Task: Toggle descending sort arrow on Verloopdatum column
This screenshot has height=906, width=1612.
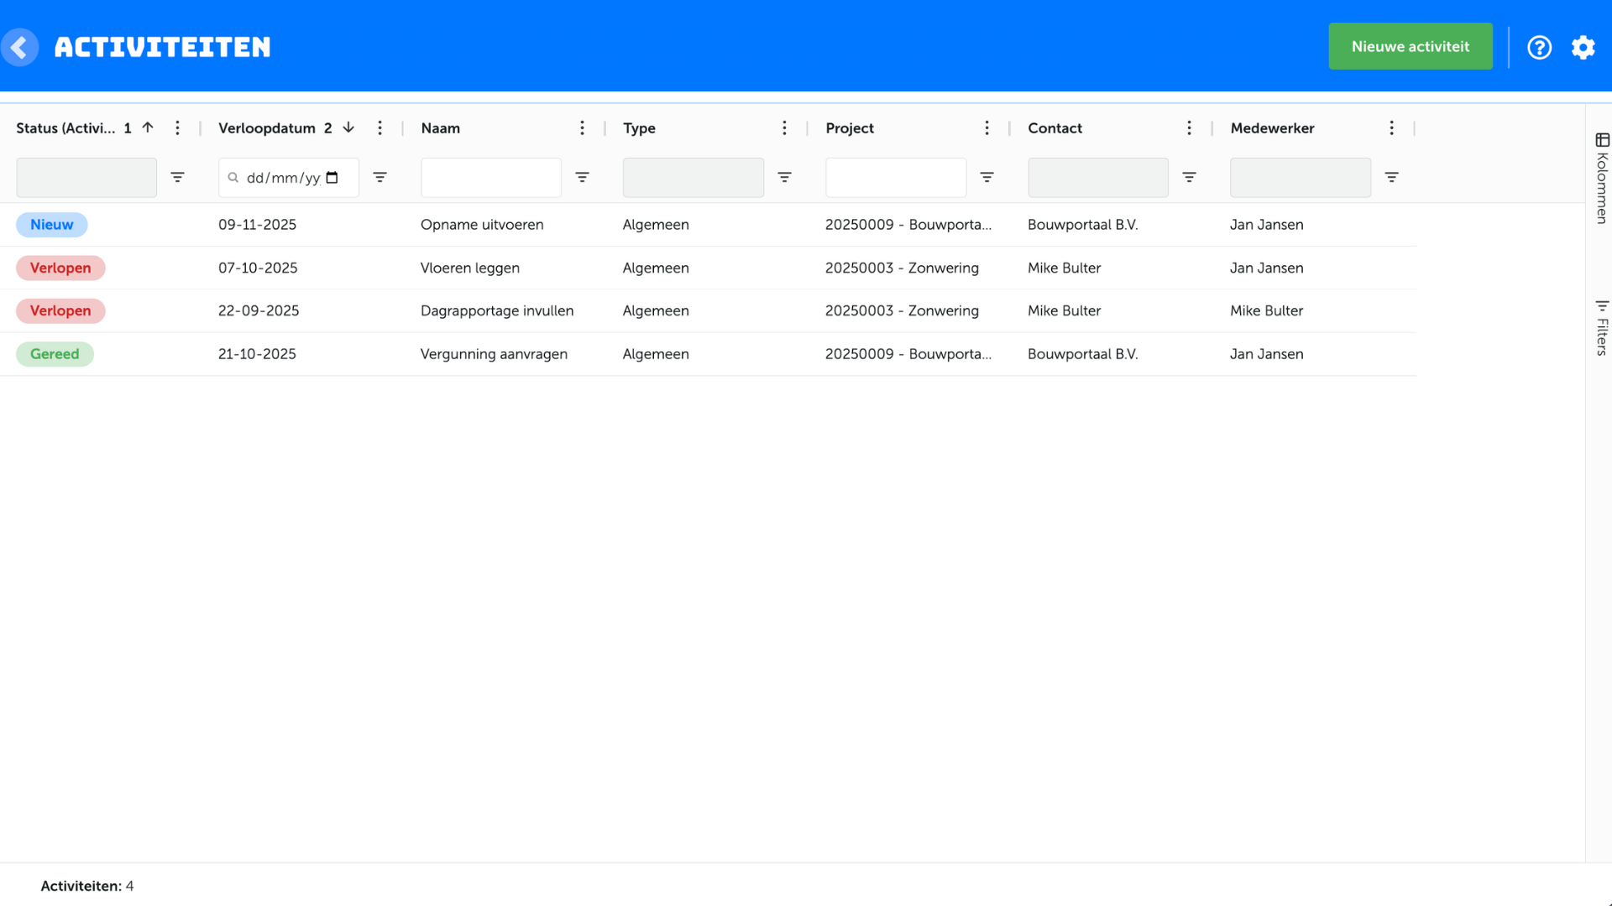Action: (348, 128)
